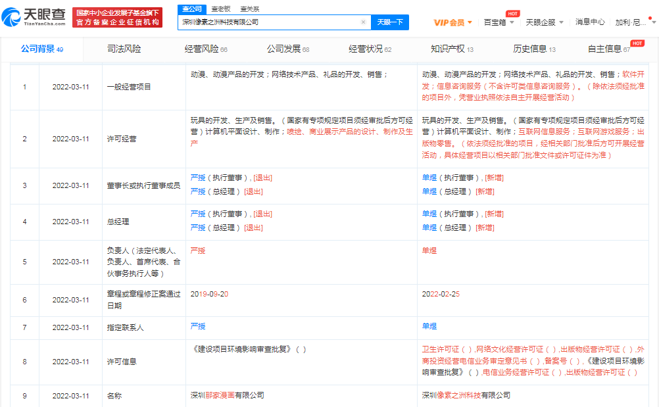This screenshot has height=407, width=659.
Task: Open 单煜 (总经理) link in 董事长或执行董事成员 row
Action: pos(429,191)
